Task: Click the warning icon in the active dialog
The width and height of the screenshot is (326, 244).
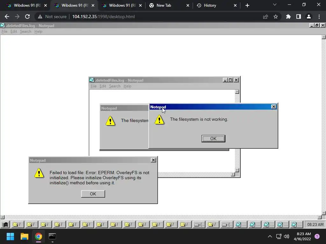Action: coord(159,120)
